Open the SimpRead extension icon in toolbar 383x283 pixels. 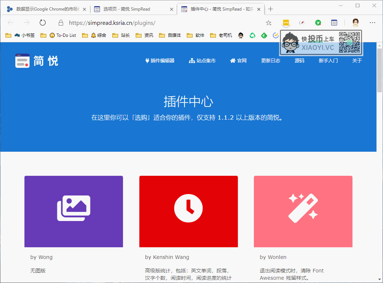coord(334,23)
